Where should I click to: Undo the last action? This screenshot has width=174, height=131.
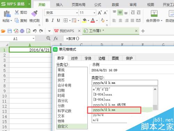click(35, 31)
